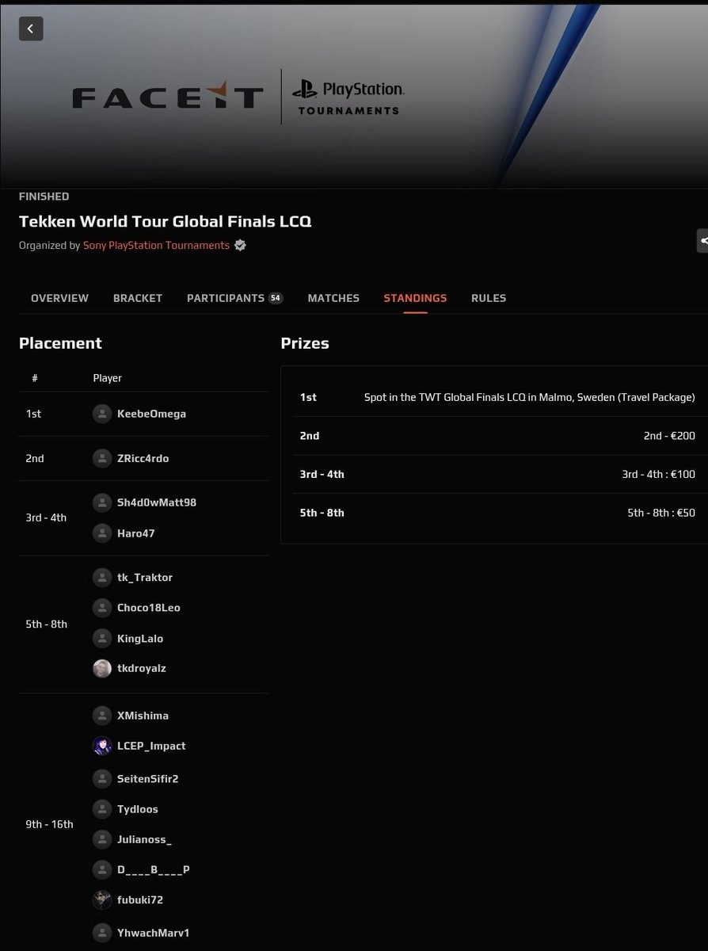This screenshot has width=708, height=951.
Task: Open the Rules tab
Action: pyautogui.click(x=489, y=298)
